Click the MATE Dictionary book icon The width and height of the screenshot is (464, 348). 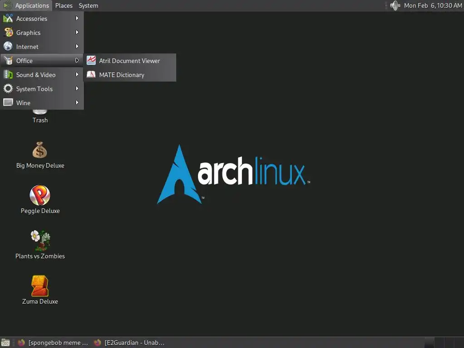coord(91,74)
